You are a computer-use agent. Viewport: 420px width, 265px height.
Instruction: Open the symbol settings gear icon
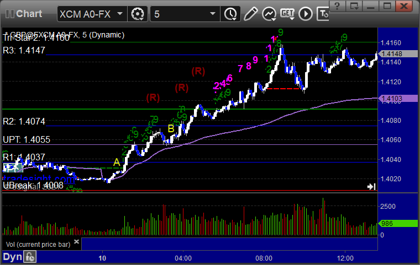click(138, 14)
